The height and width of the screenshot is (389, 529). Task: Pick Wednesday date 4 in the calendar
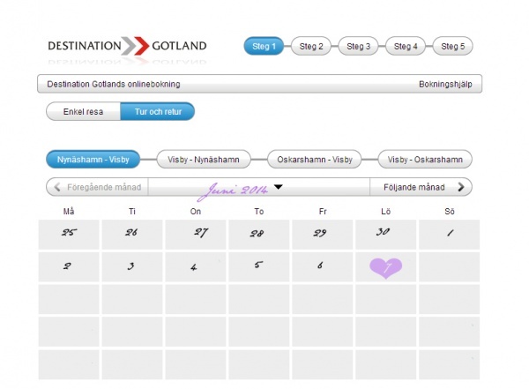(x=196, y=267)
